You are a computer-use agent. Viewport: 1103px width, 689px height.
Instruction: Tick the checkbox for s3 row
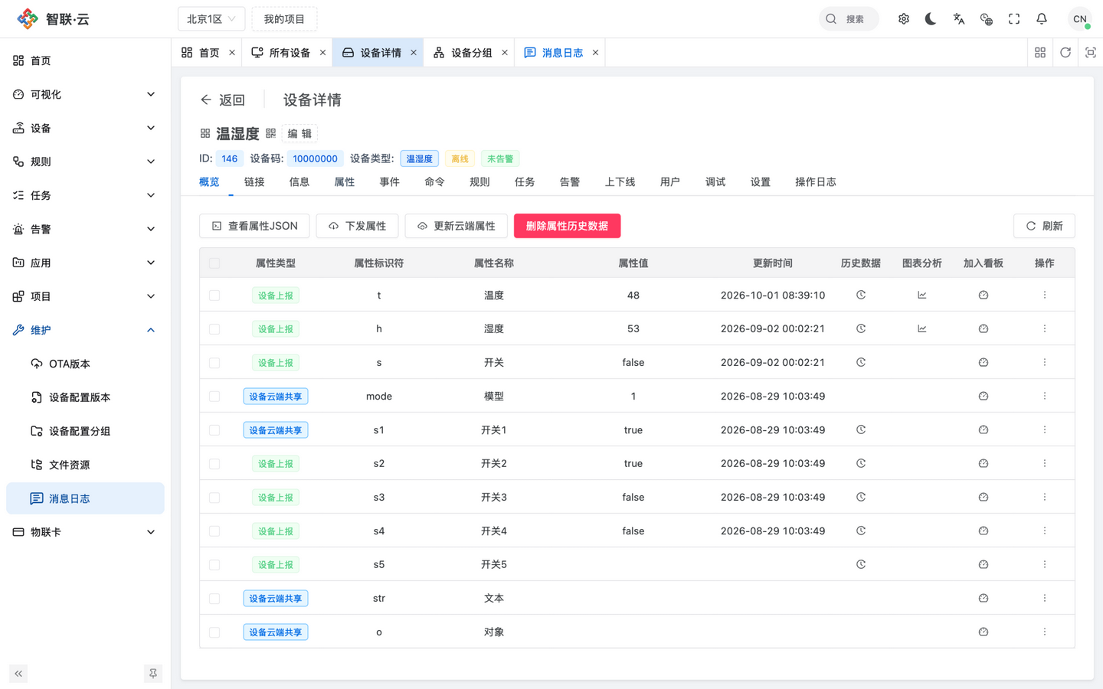(x=214, y=498)
